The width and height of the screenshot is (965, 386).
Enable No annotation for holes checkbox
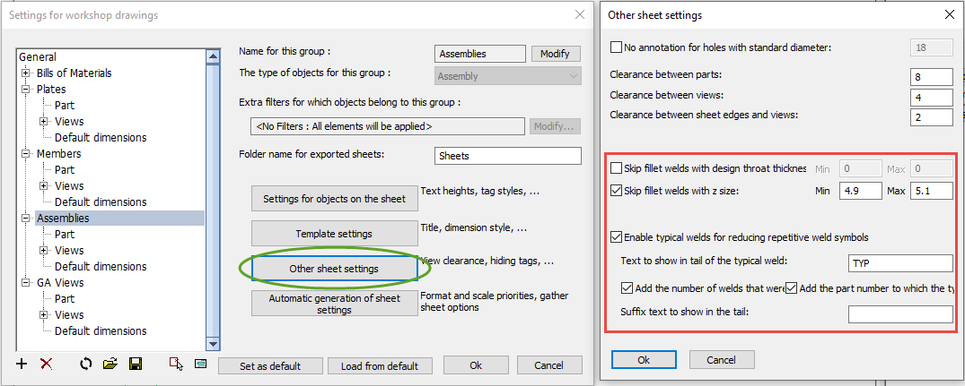616,47
